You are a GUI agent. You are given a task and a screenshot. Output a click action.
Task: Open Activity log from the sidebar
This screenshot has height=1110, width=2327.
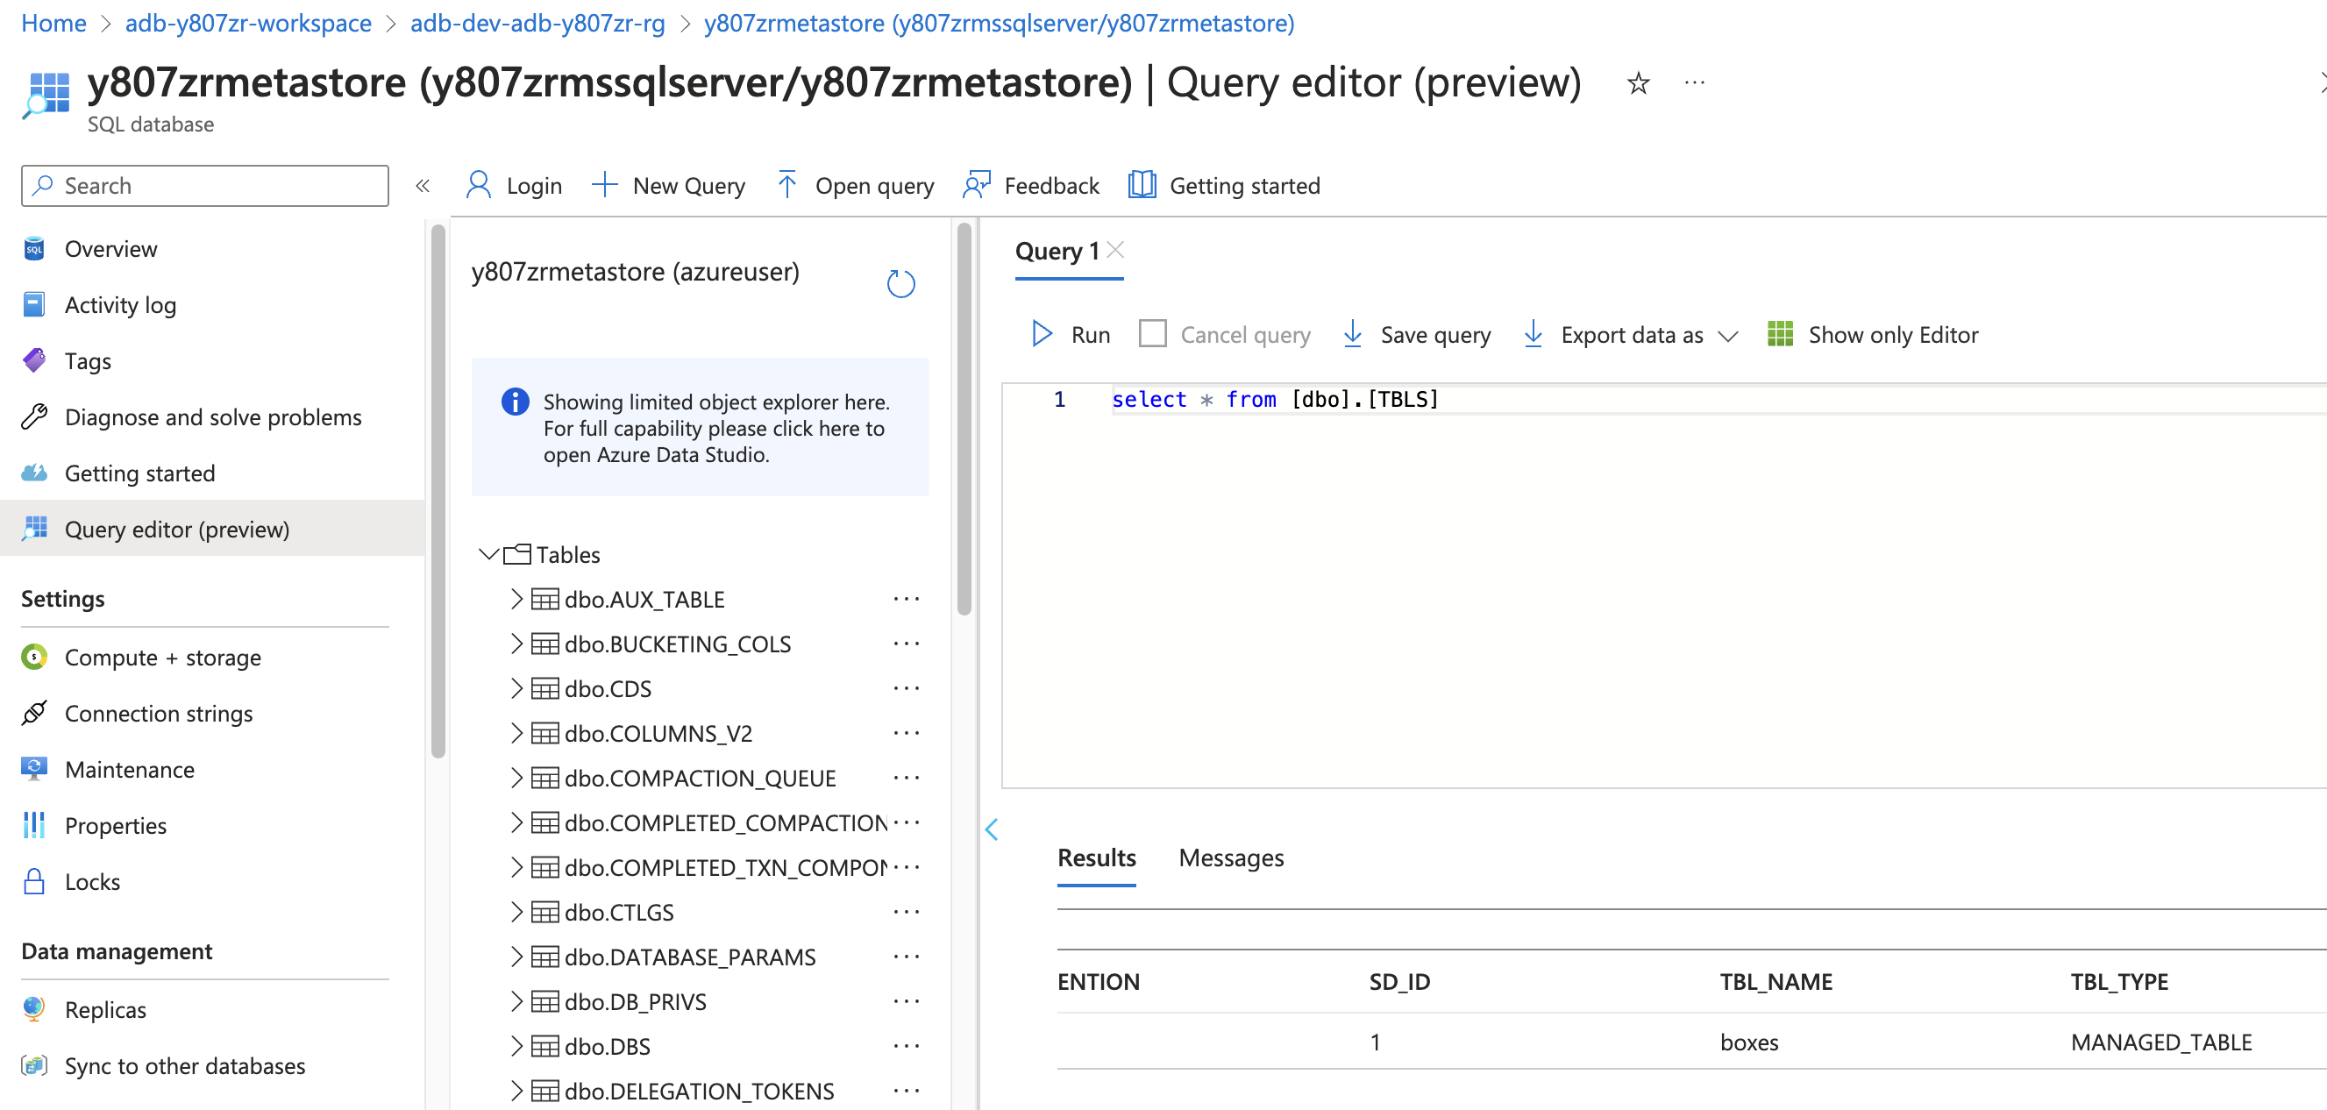[120, 304]
